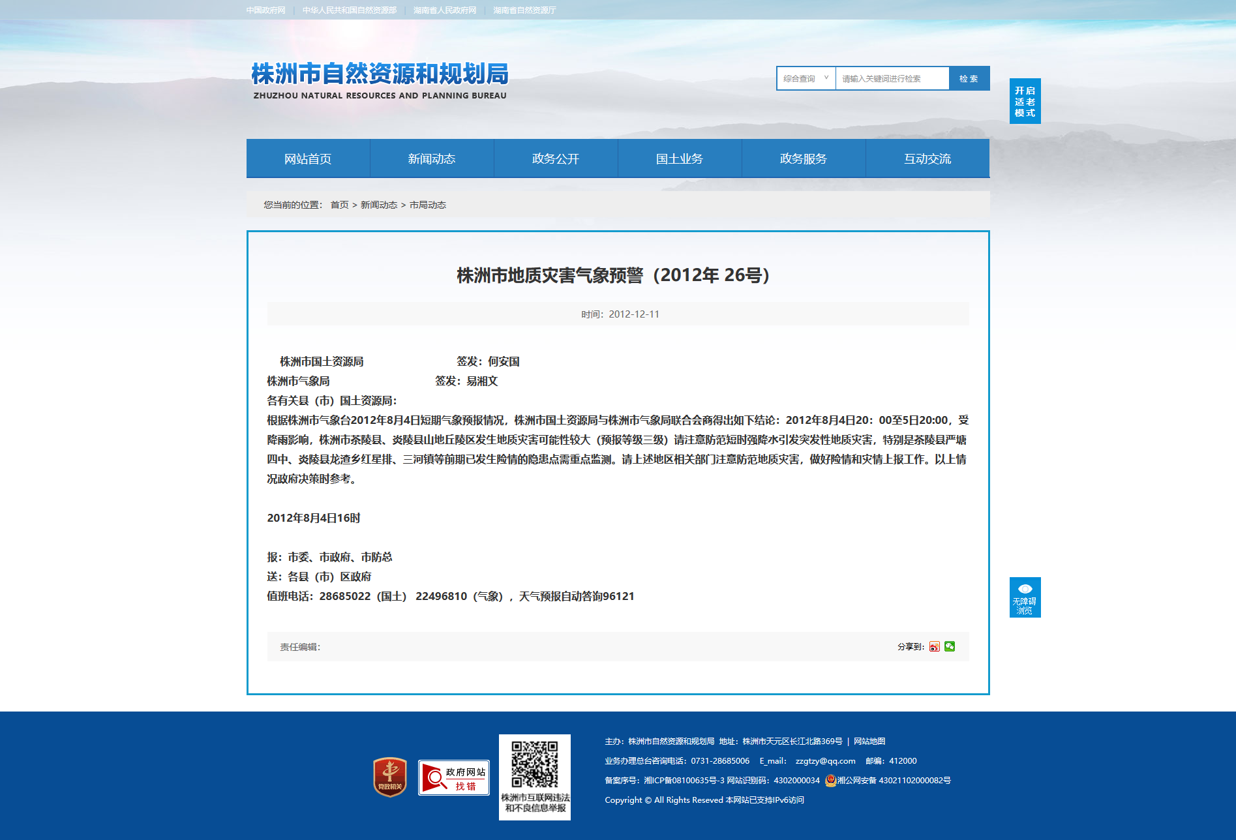Viewport: 1236px width, 840px height.
Task: Enable 开启适老模式 senior mode
Action: click(1025, 101)
